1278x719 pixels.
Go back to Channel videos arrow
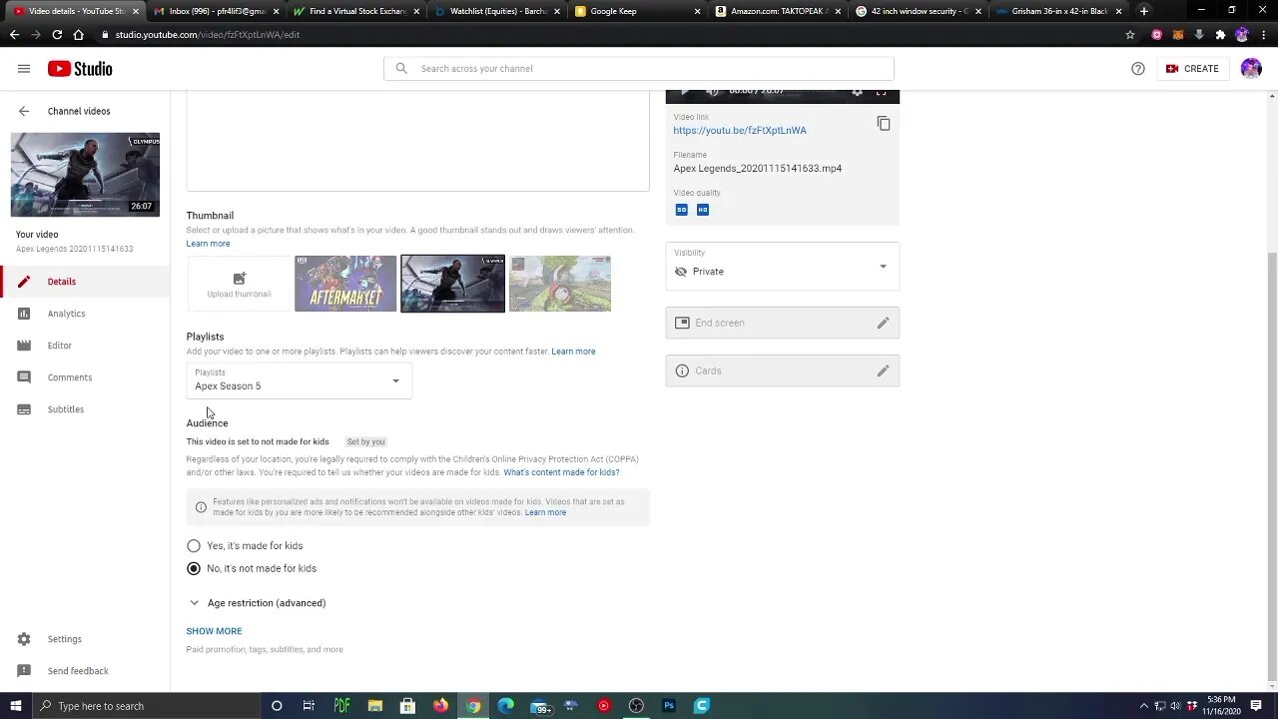24,111
